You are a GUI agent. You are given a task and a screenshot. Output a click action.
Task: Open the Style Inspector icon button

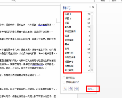[x=71, y=89]
